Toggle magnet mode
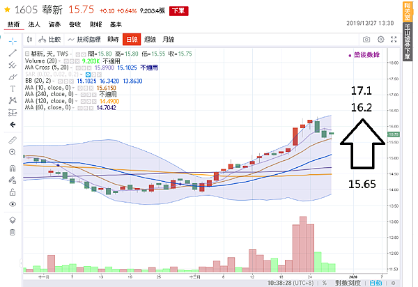The width and height of the screenshot is (418, 287). [13, 169]
